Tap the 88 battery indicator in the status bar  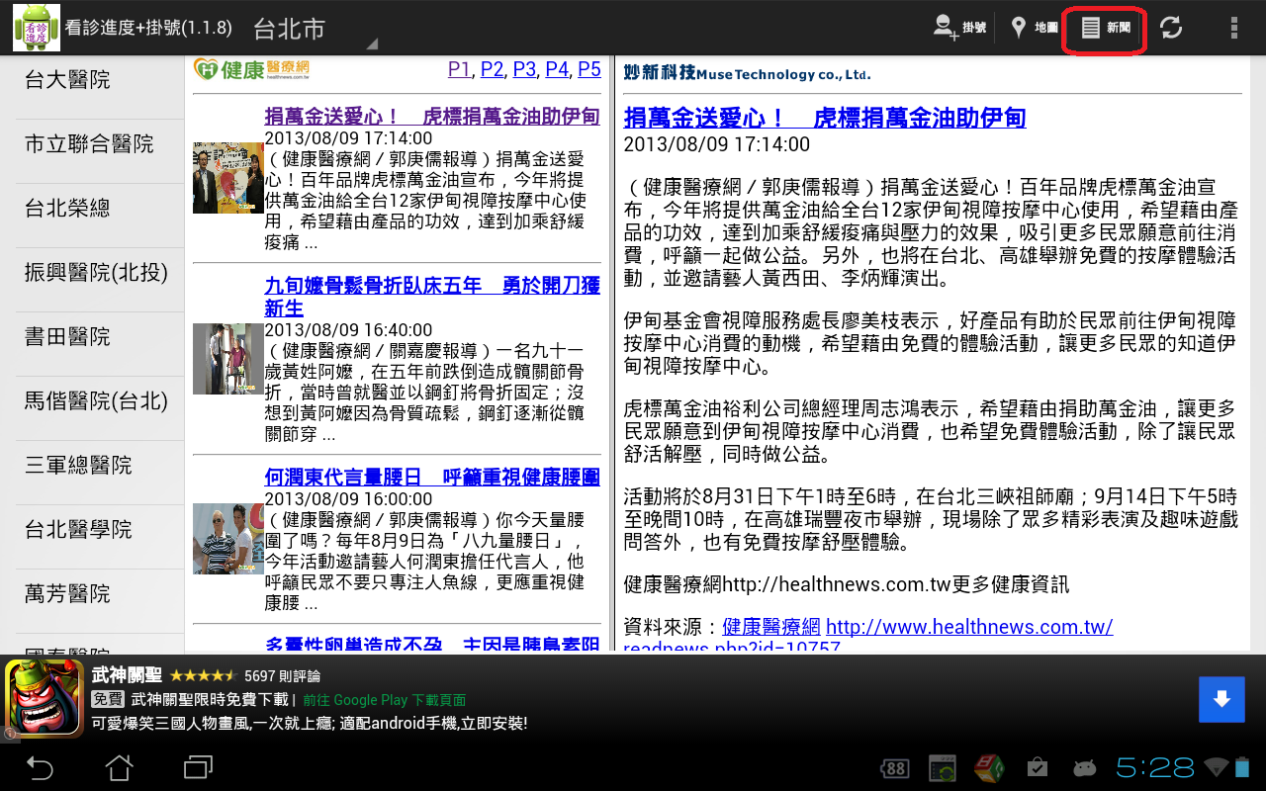click(x=895, y=767)
